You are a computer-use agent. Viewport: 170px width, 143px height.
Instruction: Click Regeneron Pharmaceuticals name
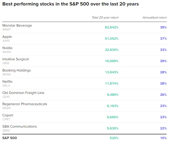pos(25,104)
